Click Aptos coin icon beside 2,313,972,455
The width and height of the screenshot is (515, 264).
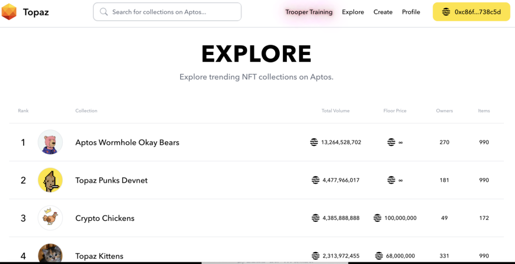(315, 256)
